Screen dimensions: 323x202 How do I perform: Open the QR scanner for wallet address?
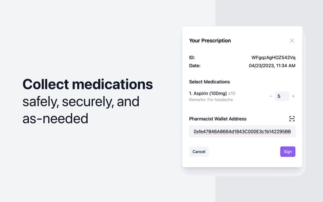coord(292,119)
